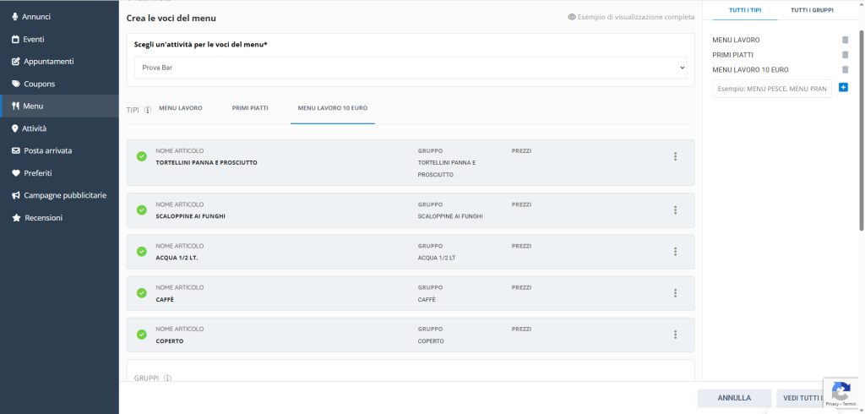Viewport: 865px width, 414px height.
Task: Open the Prova Bar activity dropdown
Action: click(x=411, y=68)
